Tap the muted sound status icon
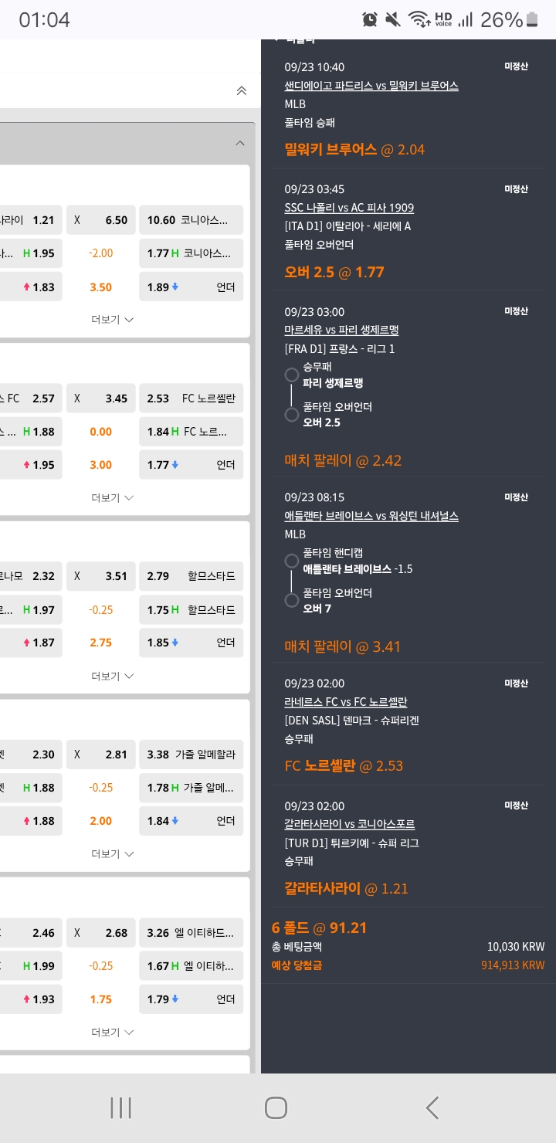 393,19
